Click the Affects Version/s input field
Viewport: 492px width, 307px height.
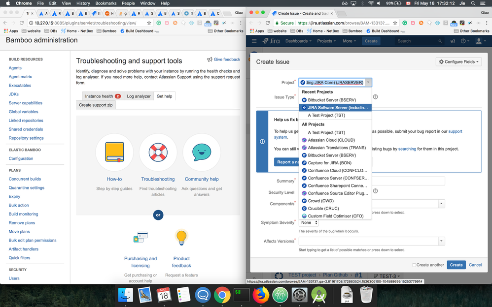point(368,241)
